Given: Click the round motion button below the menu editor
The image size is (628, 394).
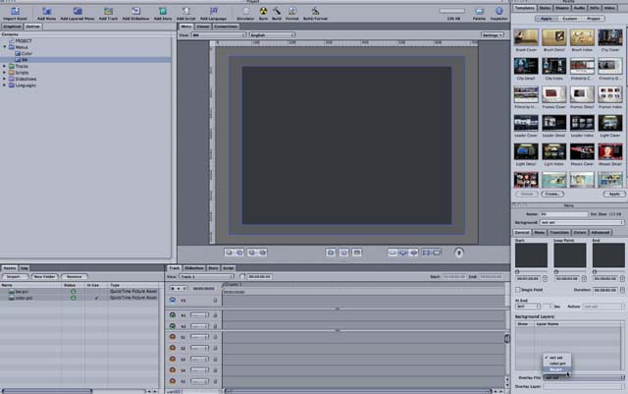Looking at the screenshot, I should click(x=459, y=253).
